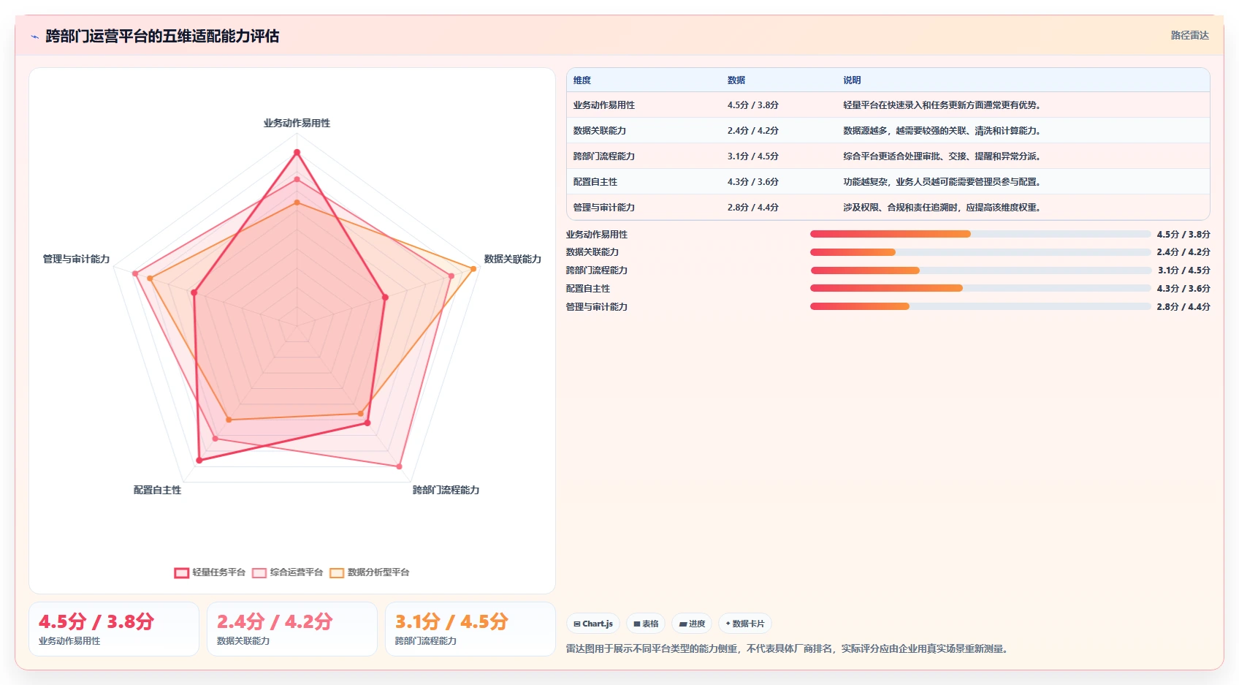This screenshot has width=1239, height=685.
Task: Click the title 跨部门运营平台的五维适配能力评估
Action: point(162,36)
